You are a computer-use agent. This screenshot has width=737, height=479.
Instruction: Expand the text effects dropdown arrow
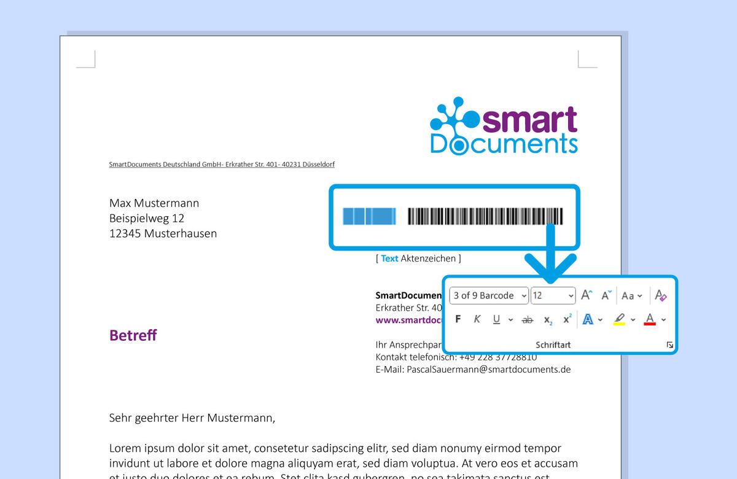[601, 320]
